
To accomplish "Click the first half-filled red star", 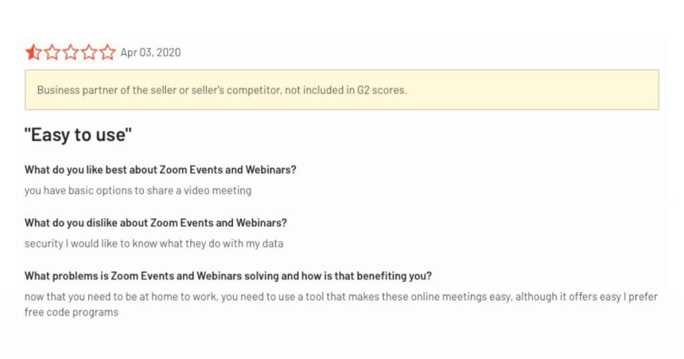I will tap(33, 52).
